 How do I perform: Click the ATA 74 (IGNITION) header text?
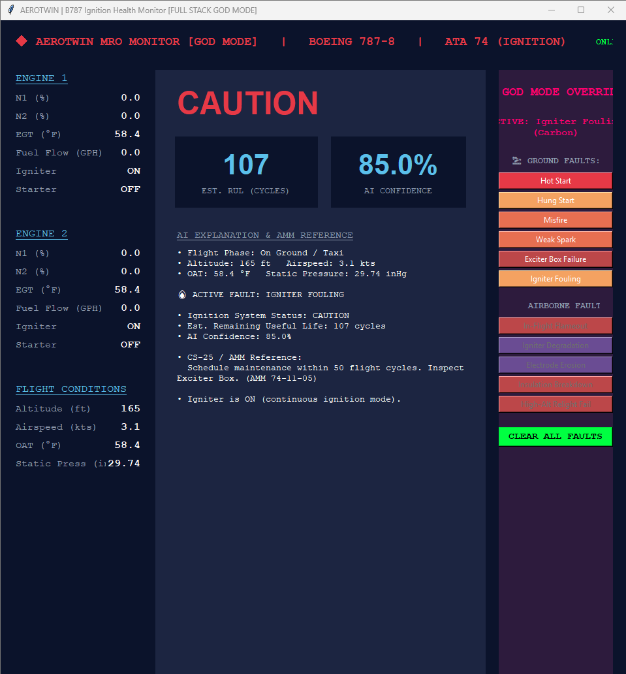[x=505, y=42]
